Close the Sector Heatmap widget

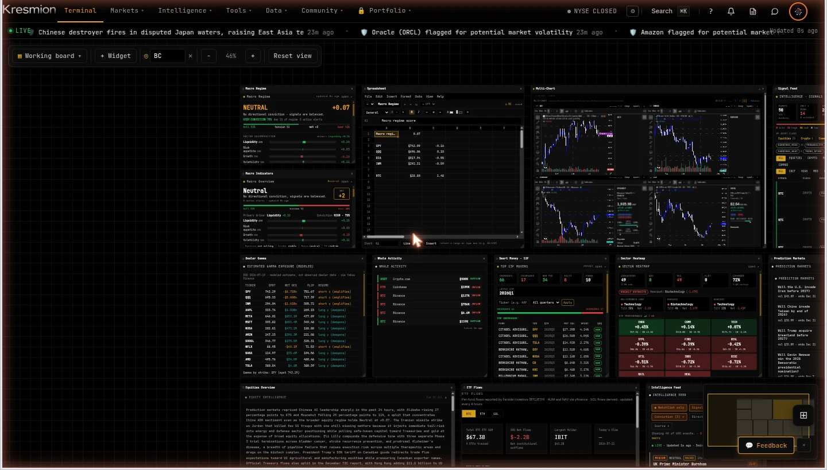coord(759,258)
